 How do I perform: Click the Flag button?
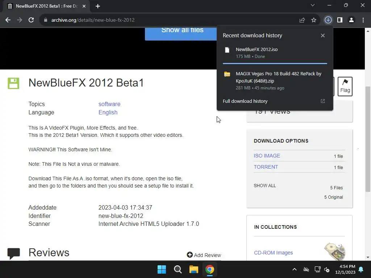[345, 86]
